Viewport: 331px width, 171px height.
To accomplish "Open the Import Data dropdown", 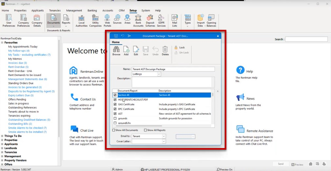I will pos(205,26).
